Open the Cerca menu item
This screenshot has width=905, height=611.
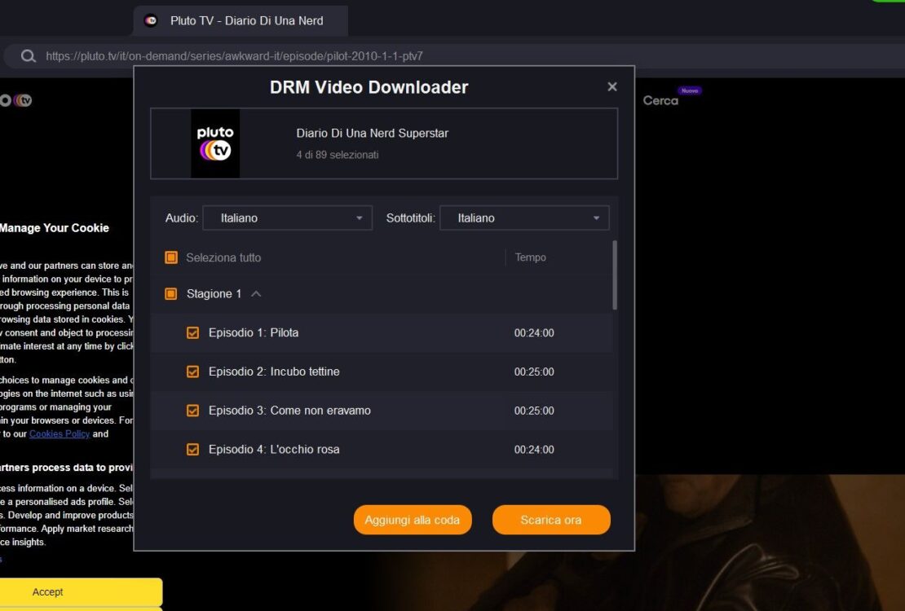tap(661, 100)
